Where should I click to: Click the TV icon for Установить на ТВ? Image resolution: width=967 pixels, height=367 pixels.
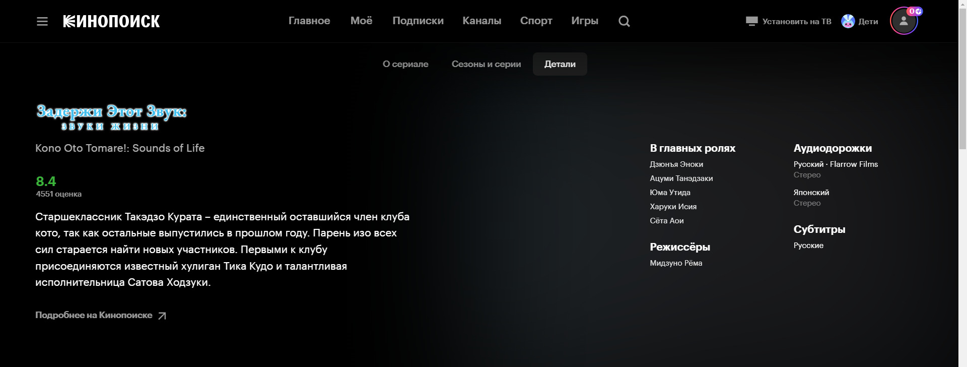point(751,21)
